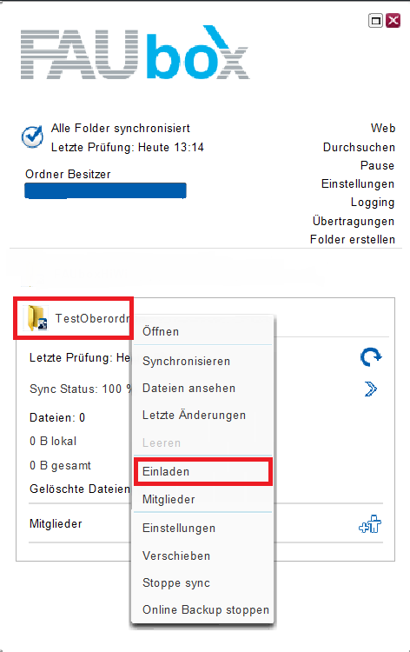Viewport: 410px width, 652px height.
Task: Click the blue Ordner Besitzer bar
Action: 105,191
